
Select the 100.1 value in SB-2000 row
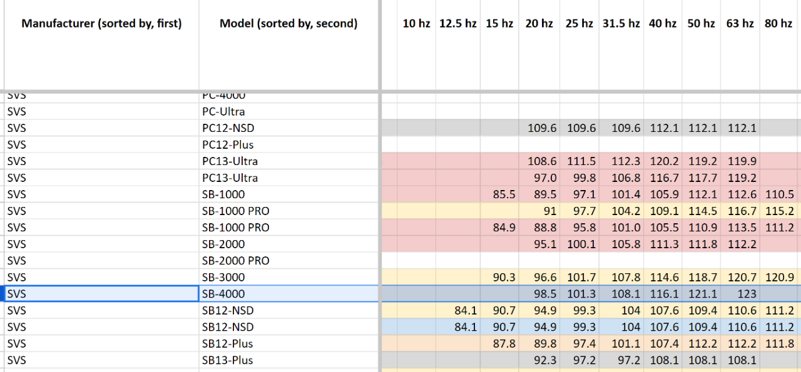[x=579, y=244]
